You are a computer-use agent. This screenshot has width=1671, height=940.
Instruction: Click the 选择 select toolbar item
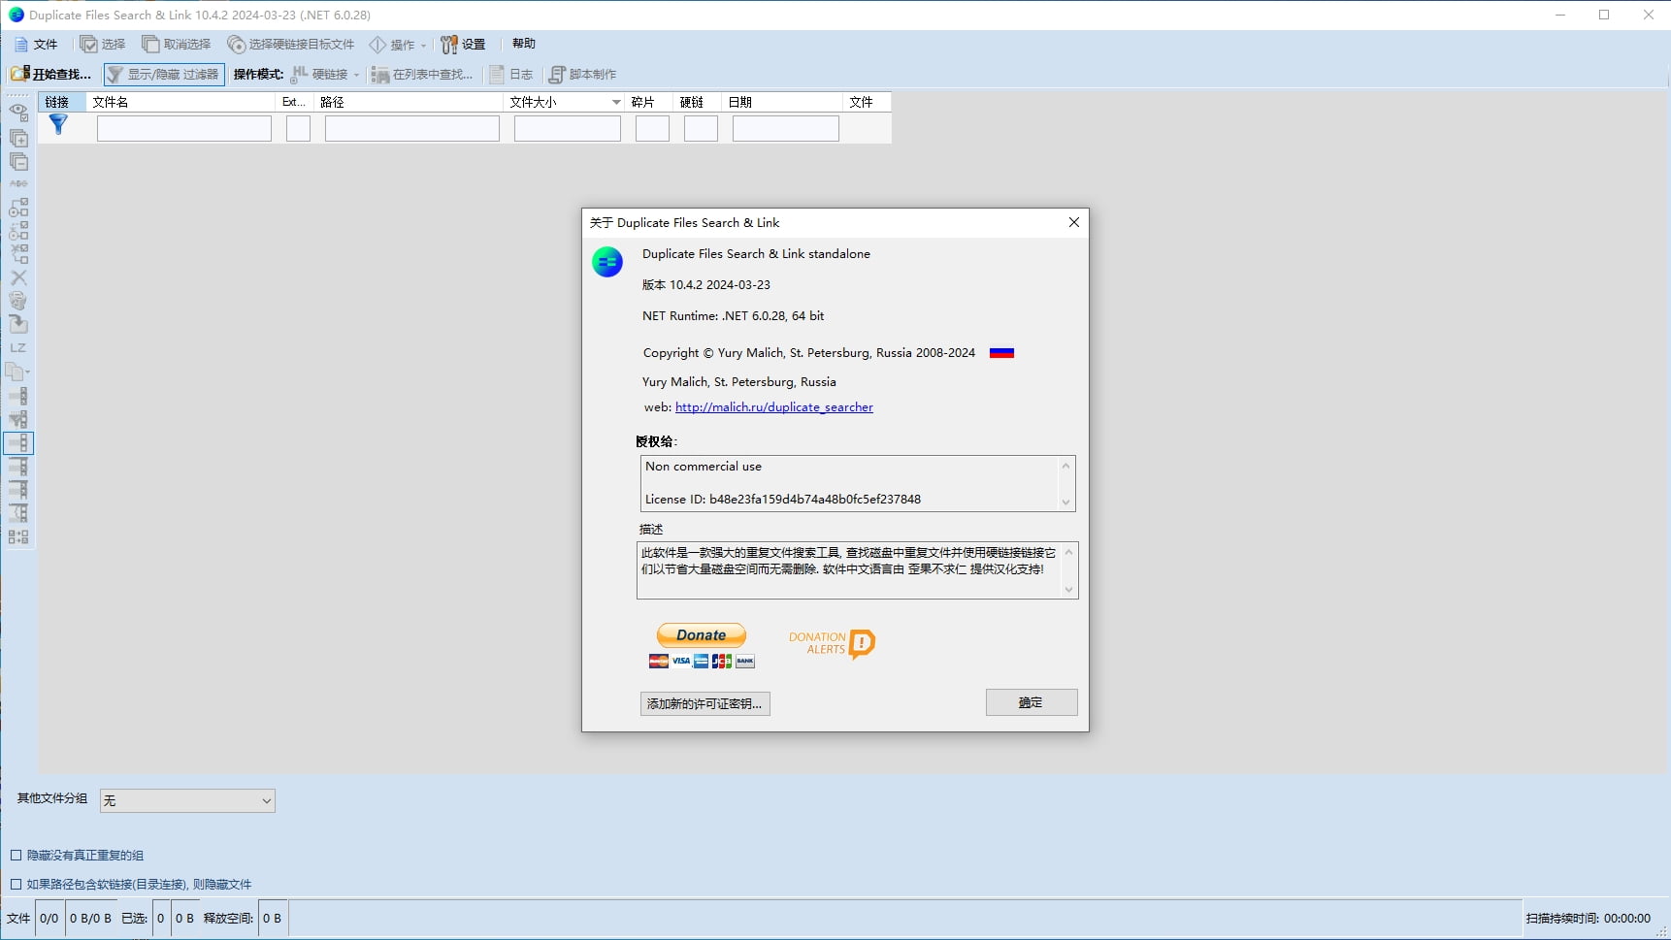103,44
